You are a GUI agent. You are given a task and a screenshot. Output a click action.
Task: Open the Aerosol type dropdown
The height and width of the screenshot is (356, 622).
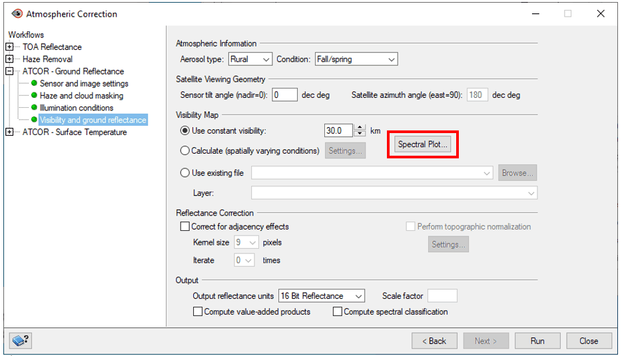(250, 59)
